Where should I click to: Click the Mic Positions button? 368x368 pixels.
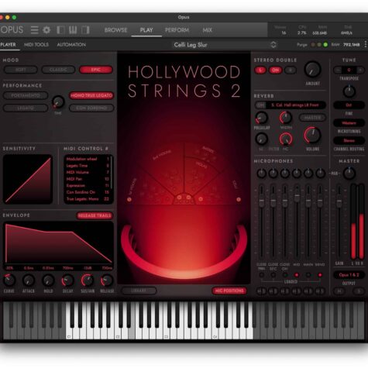pyautogui.click(x=229, y=291)
